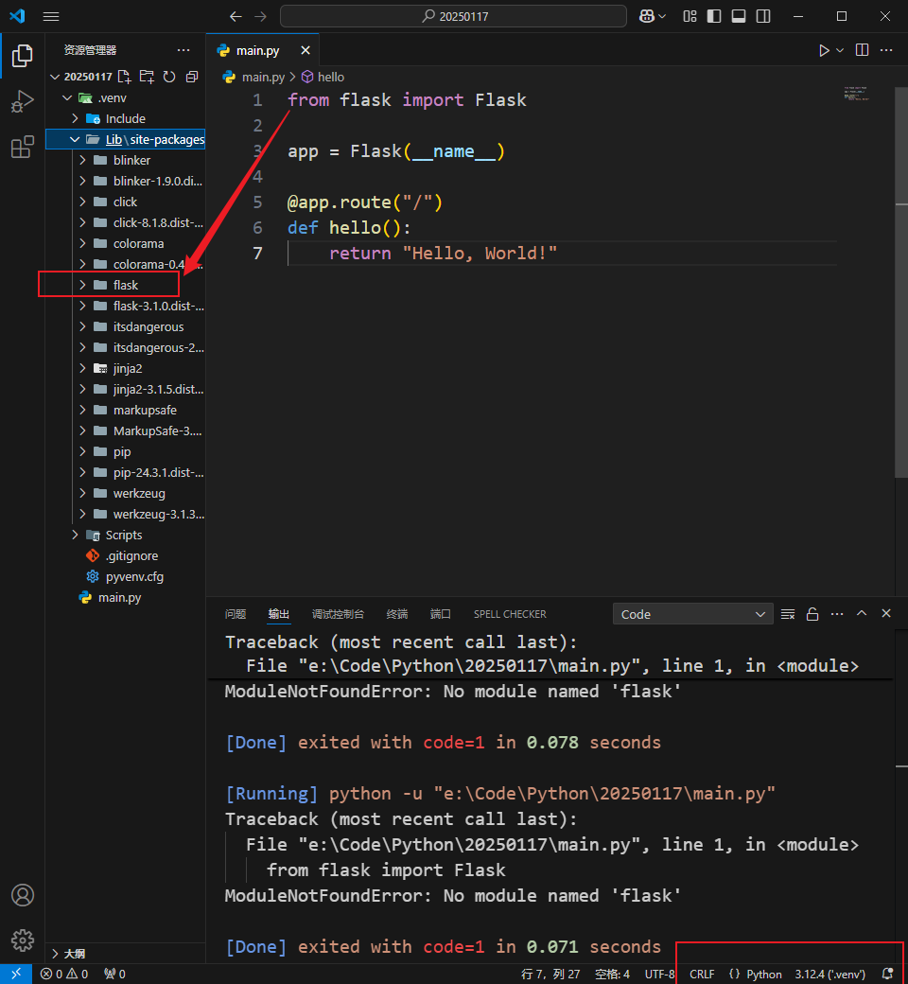Expand the werkzeug folder
Viewport: 908px width, 984px height.
click(82, 493)
